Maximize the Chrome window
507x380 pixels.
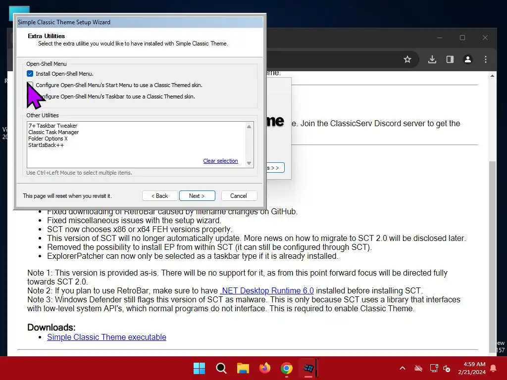tap(462, 38)
